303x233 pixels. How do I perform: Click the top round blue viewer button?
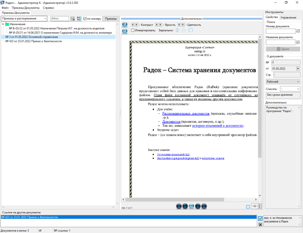[125, 25]
